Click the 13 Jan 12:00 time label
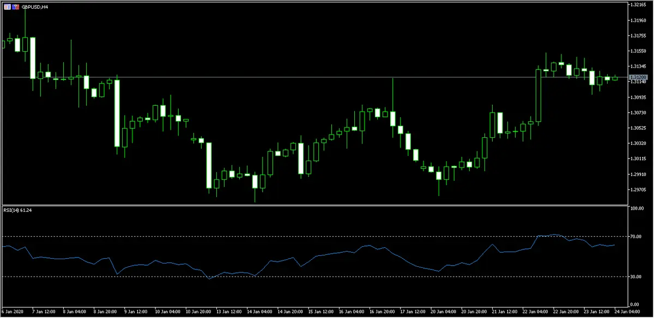 [229, 312]
